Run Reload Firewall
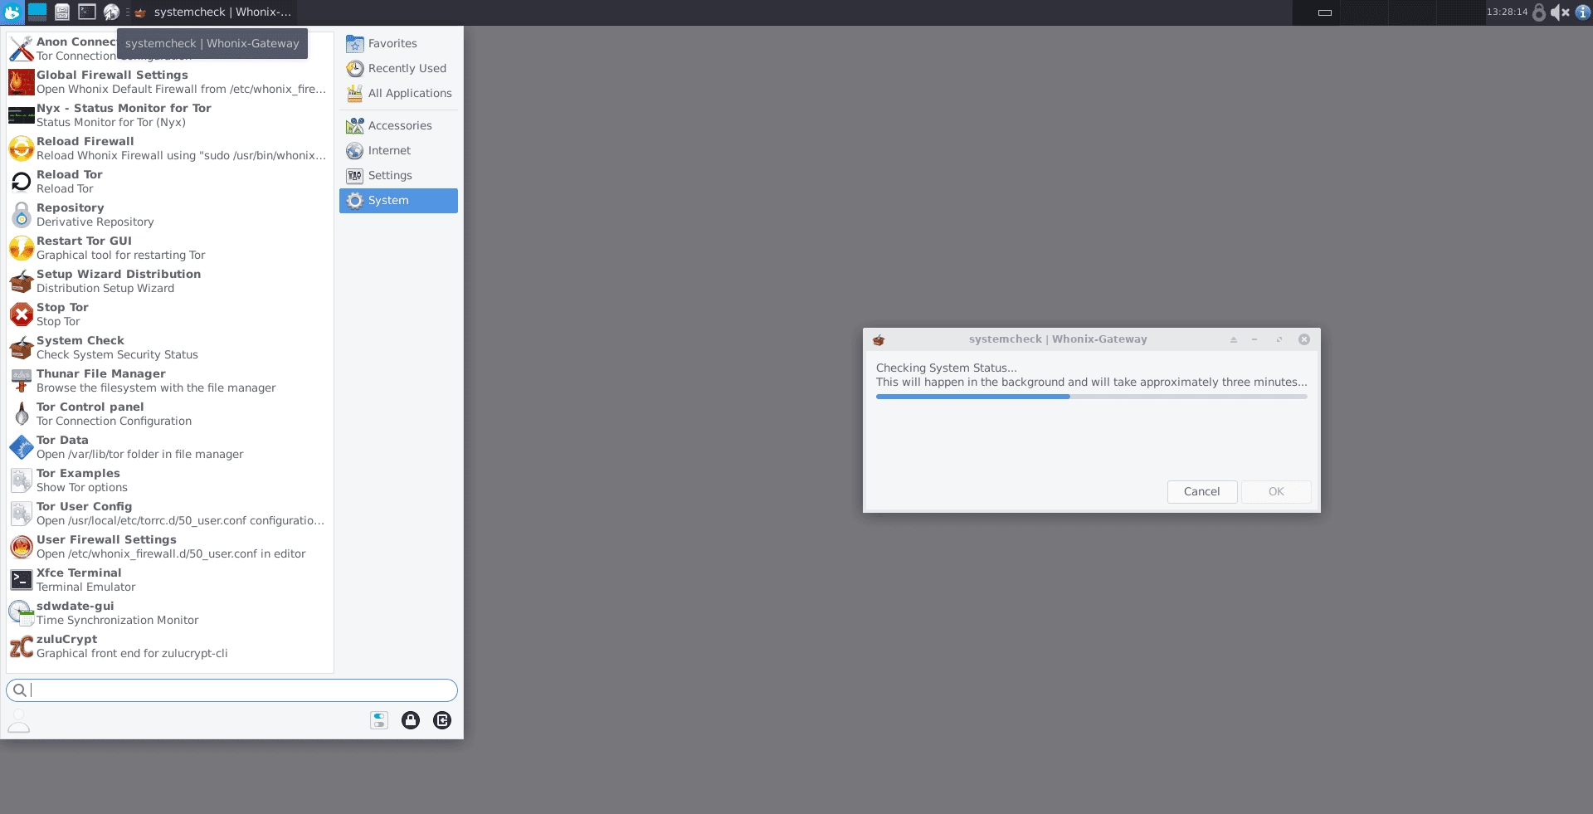The image size is (1593, 814). point(169,149)
